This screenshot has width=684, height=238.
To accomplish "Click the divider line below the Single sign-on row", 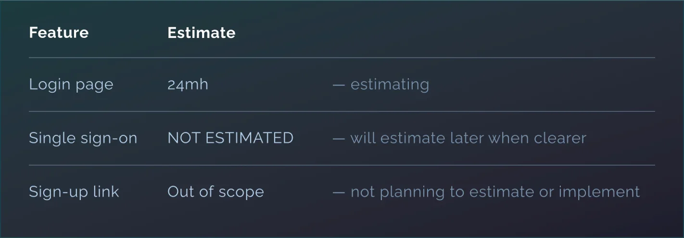I will [342, 165].
